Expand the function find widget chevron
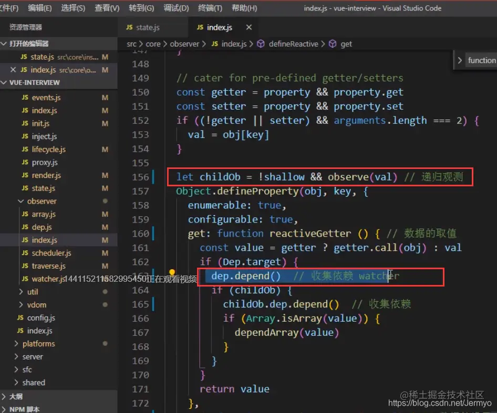The image size is (497, 413). [x=460, y=60]
